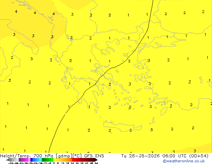Click the Tu 26-05-2026 06:00 UTC timestamp
Viewport: 212px width, 164px height.
[x=154, y=156]
